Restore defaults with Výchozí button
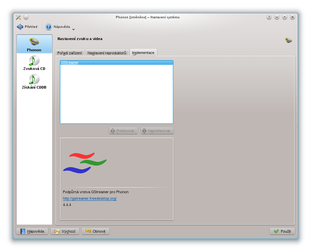311x252 pixels. (x=65, y=231)
